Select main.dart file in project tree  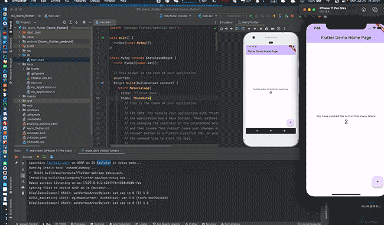click(x=35, y=60)
